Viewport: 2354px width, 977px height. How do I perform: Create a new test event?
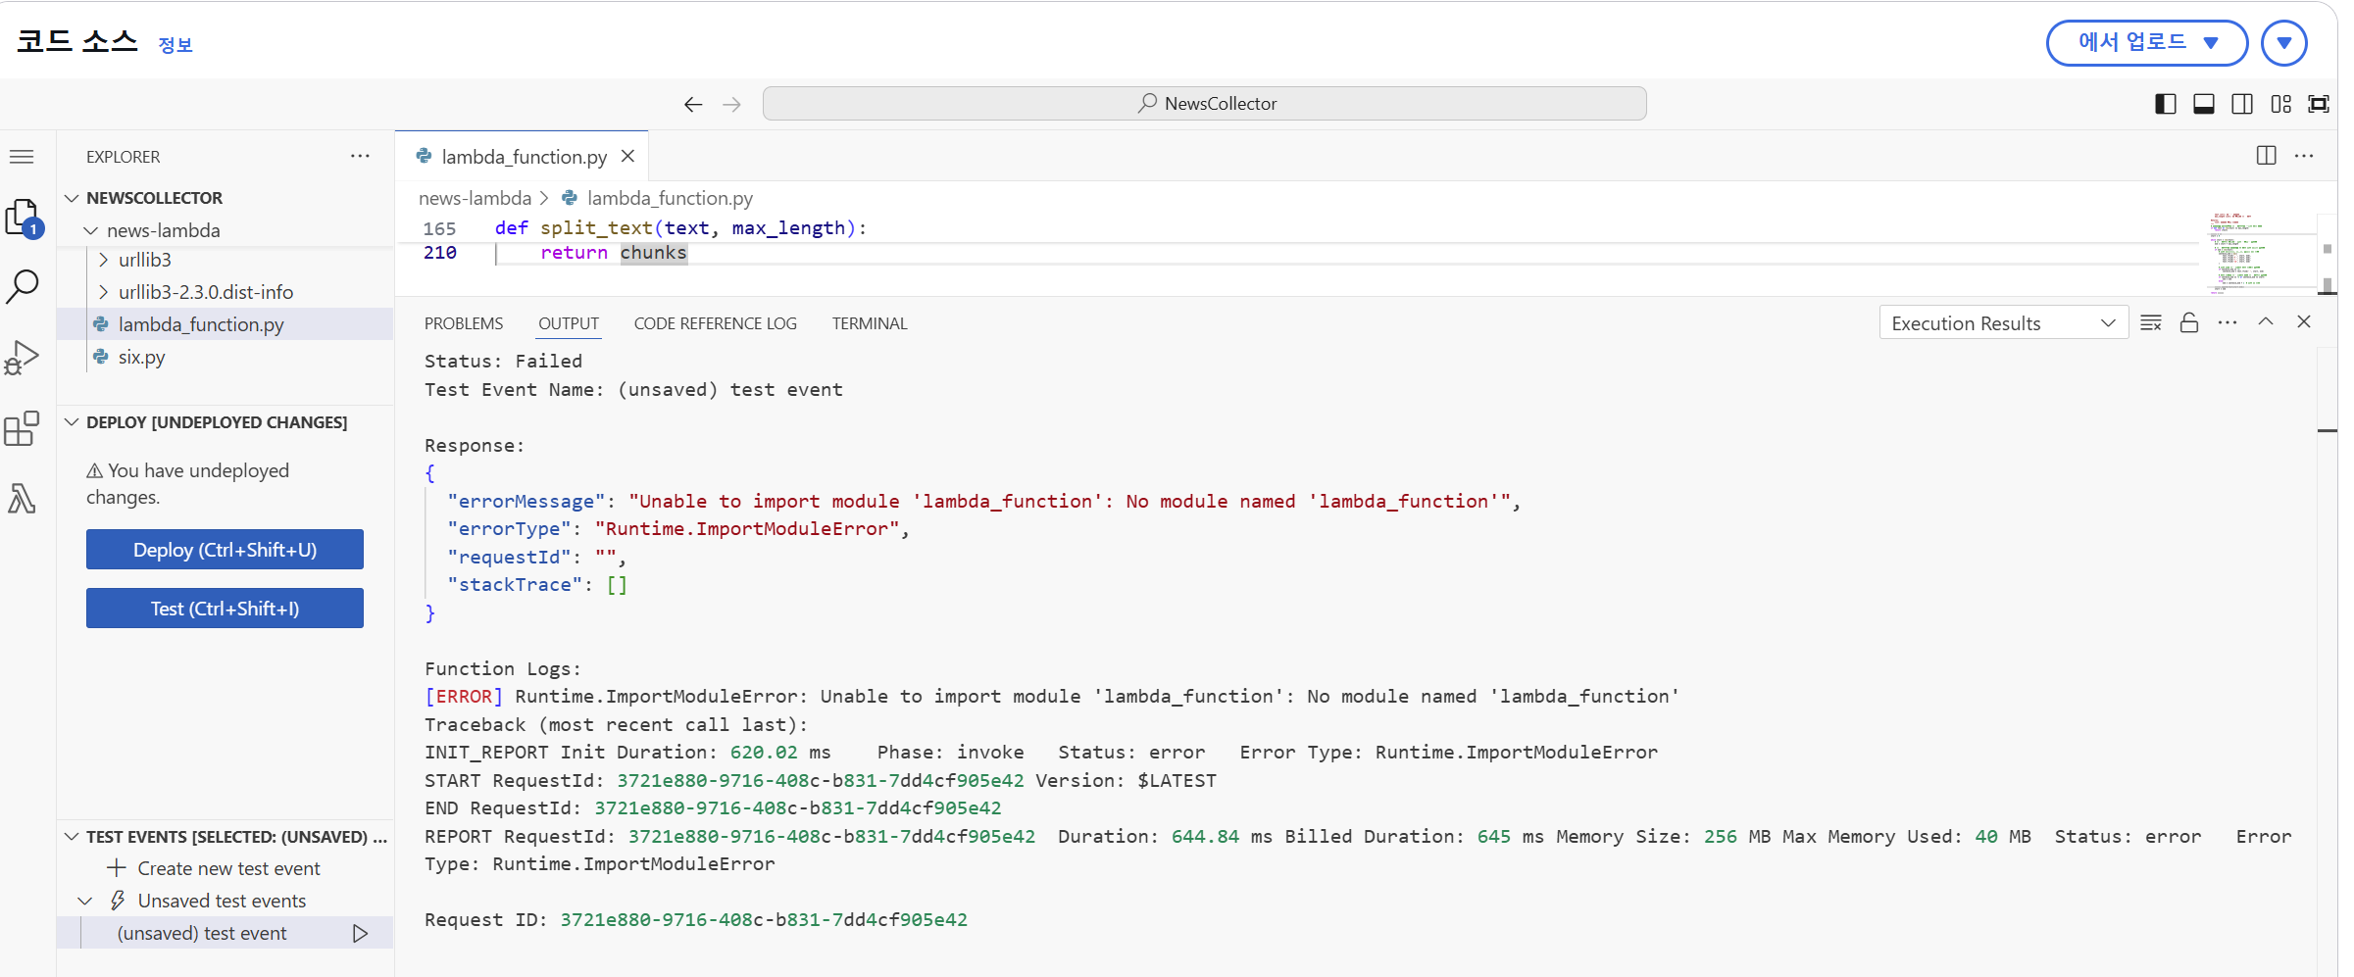point(229,867)
